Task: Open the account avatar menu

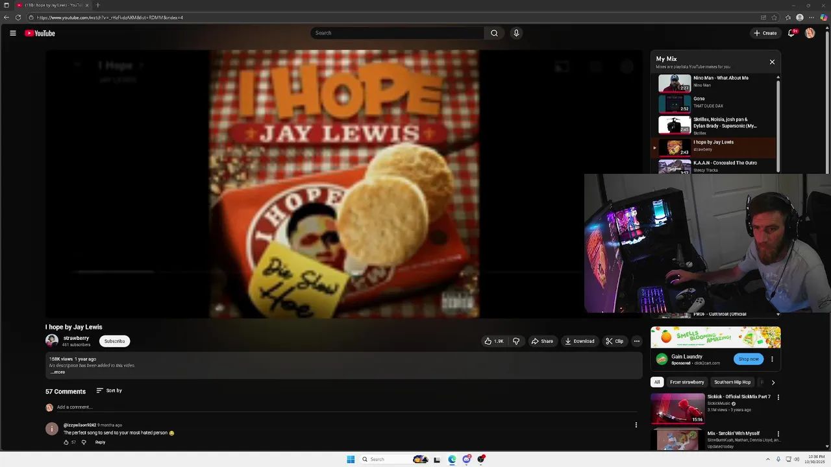Action: coord(810,33)
